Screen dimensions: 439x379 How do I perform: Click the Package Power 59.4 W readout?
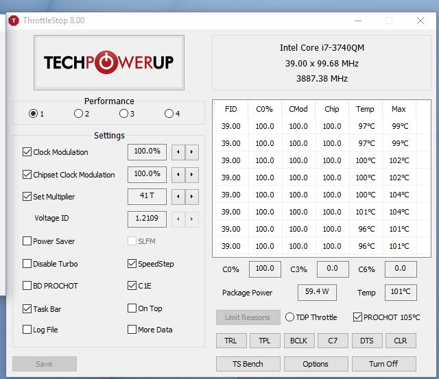click(x=317, y=292)
